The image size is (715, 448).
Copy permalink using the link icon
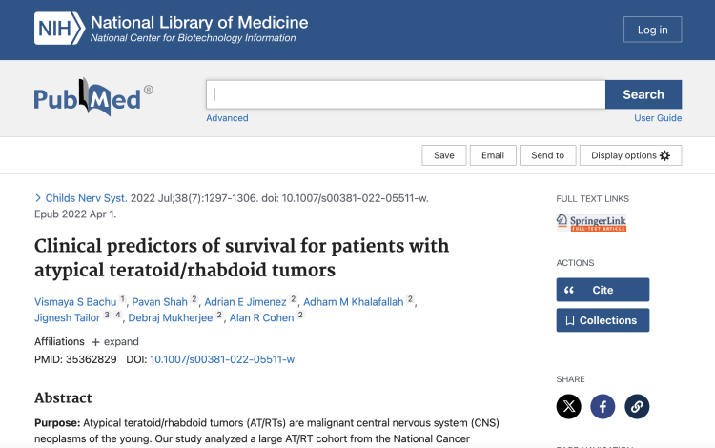click(x=637, y=406)
